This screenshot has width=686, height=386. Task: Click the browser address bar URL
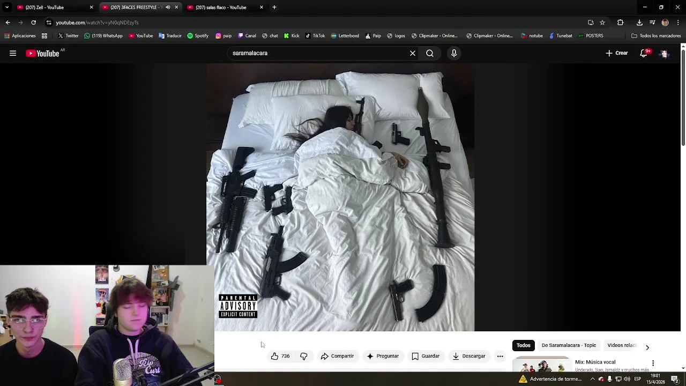pyautogui.click(x=97, y=23)
